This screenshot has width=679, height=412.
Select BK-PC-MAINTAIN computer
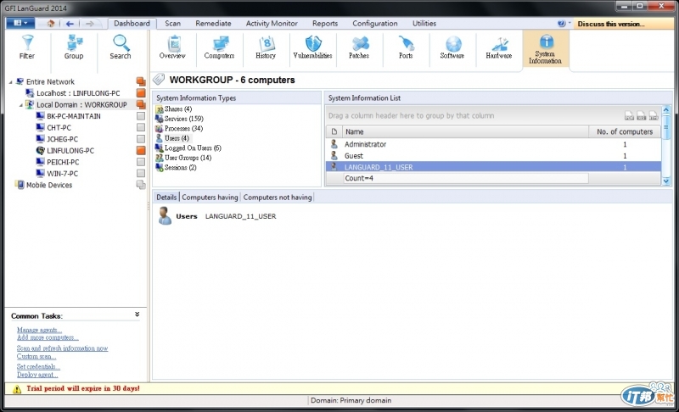point(74,116)
